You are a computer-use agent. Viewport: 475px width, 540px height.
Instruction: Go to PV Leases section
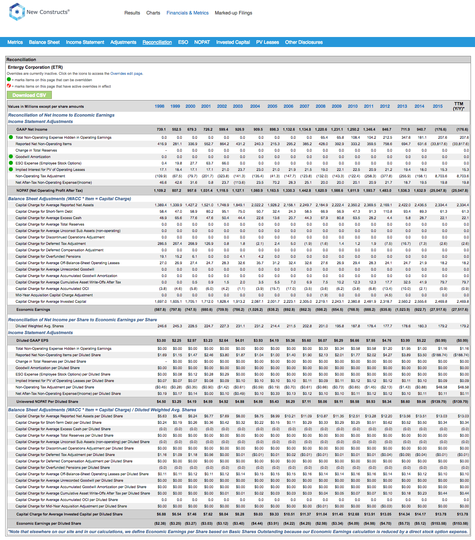(268, 42)
